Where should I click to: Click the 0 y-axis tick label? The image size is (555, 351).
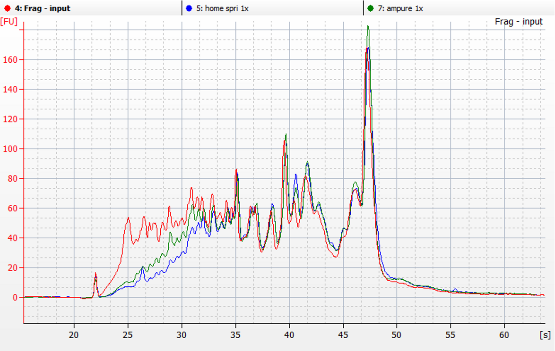(x=15, y=297)
